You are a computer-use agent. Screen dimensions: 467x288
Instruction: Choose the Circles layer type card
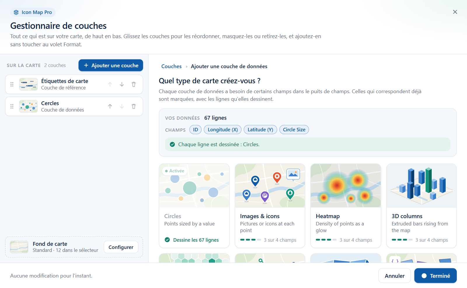[x=194, y=206]
